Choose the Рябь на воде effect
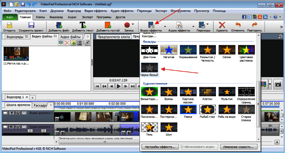This screenshot has height=153, width=285. tap(227, 112)
